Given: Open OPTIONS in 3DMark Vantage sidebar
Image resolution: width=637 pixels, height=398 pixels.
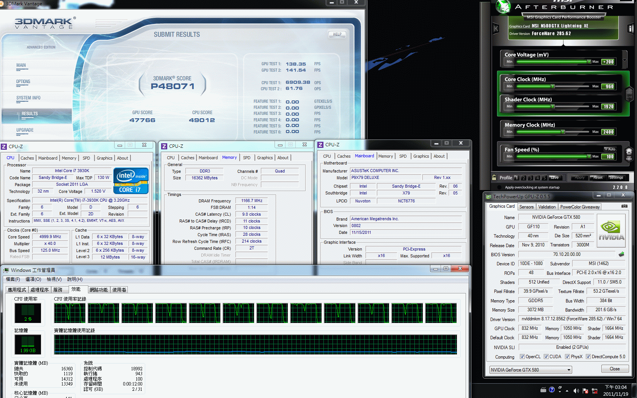Looking at the screenshot, I should click(23, 81).
